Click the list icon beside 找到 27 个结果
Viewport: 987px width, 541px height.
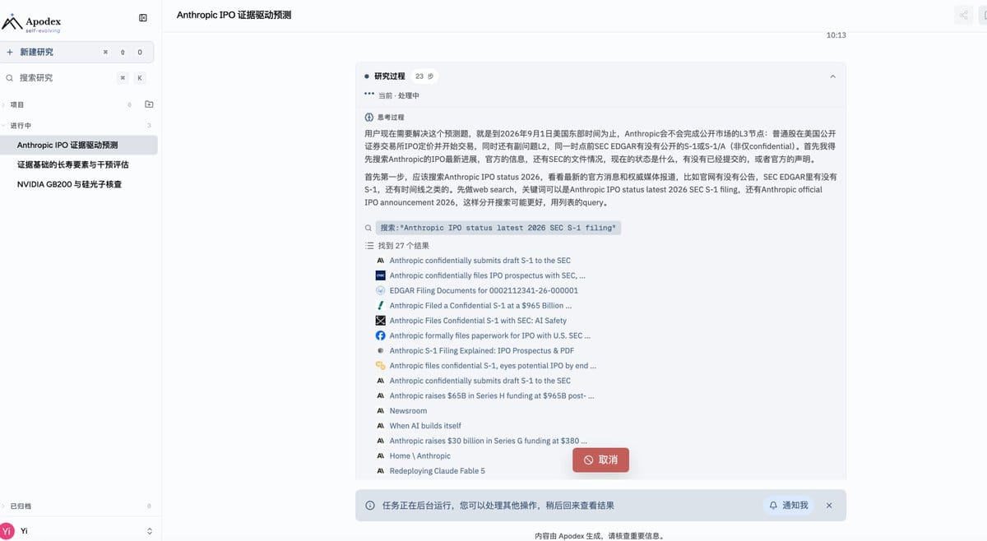click(x=369, y=246)
